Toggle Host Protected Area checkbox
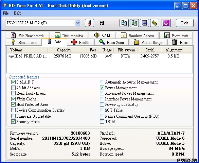The image size is (199, 163). click(13, 104)
